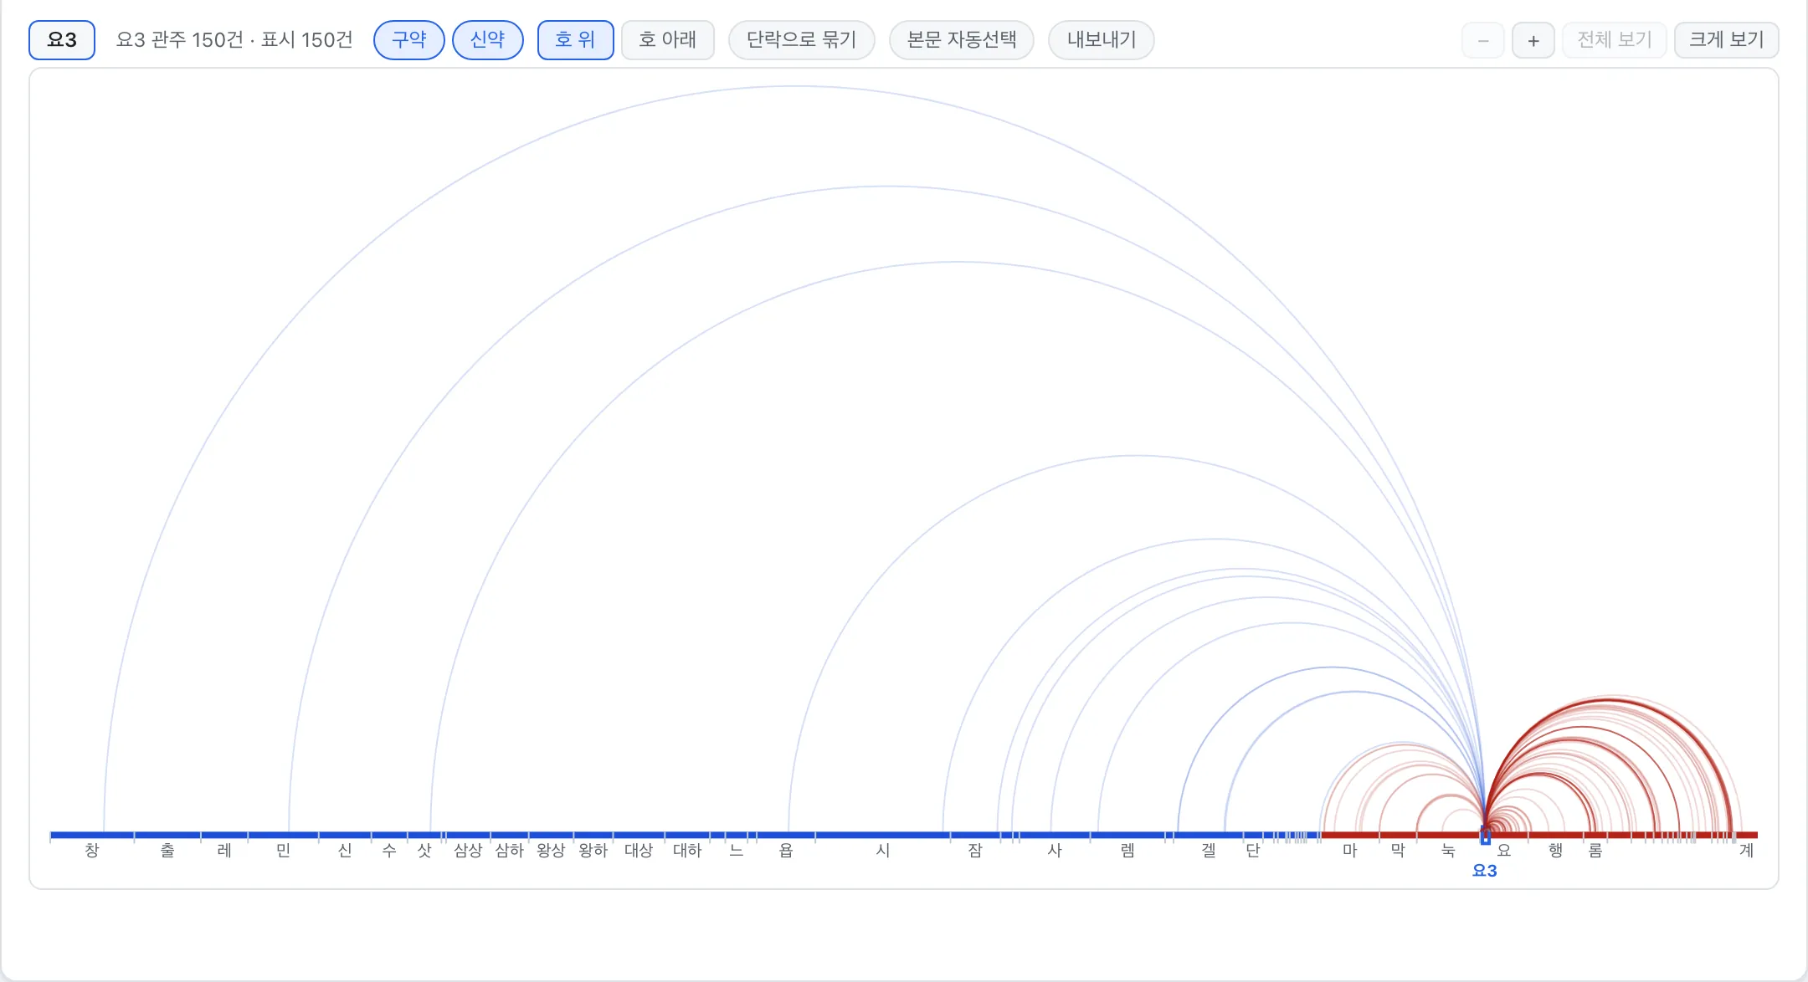Select the 막 book label on axis
Viewport: 1808px width, 982px height.
click(1399, 851)
